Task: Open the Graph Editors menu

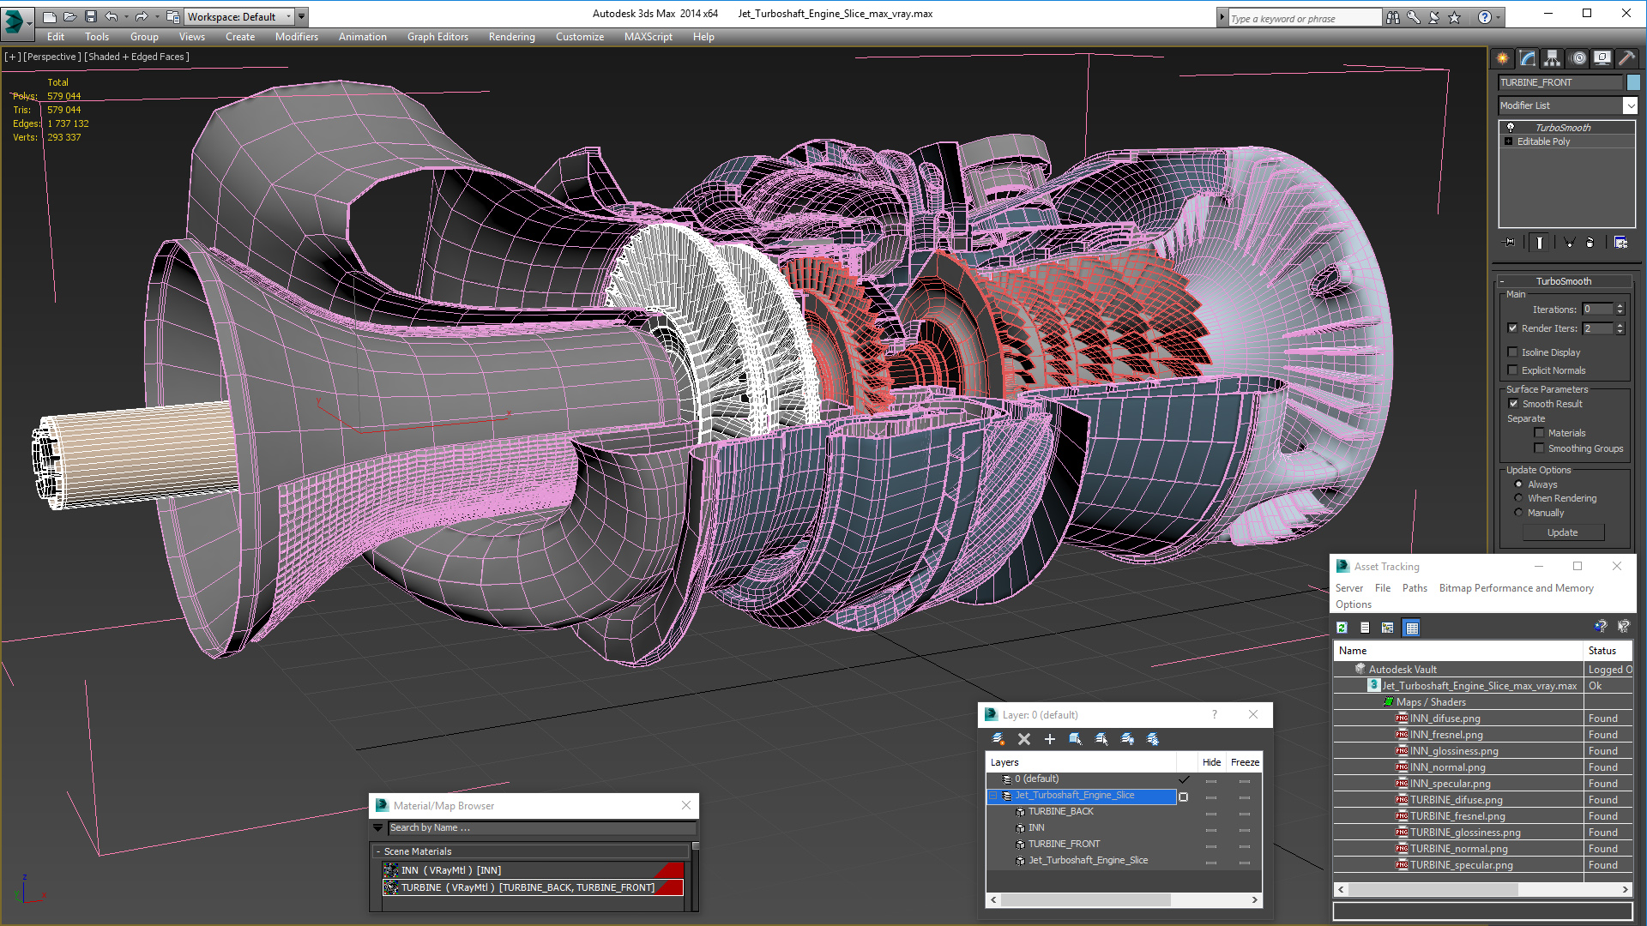Action: pyautogui.click(x=437, y=37)
